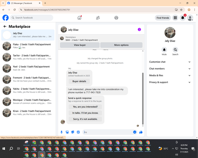The image size is (198, 158).
Task: Open conversation information purple icon
Action: coord(139,30)
